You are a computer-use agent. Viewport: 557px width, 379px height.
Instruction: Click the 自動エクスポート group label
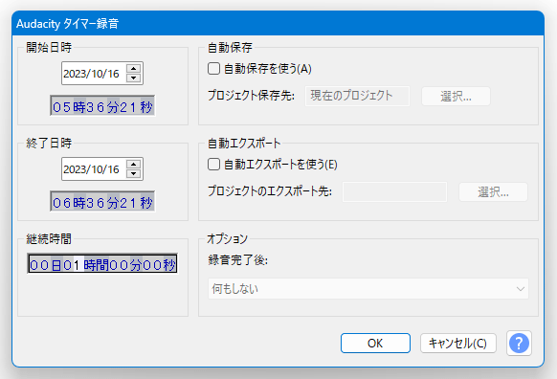[244, 144]
